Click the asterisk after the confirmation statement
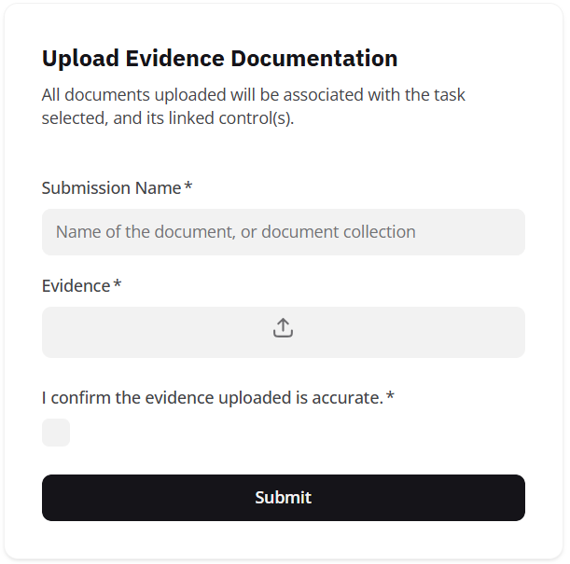 point(390,398)
